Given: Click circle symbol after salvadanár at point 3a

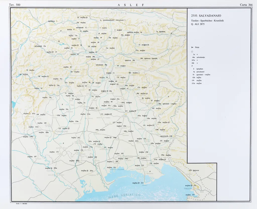Looking at the screenshot, I should 125,20.
